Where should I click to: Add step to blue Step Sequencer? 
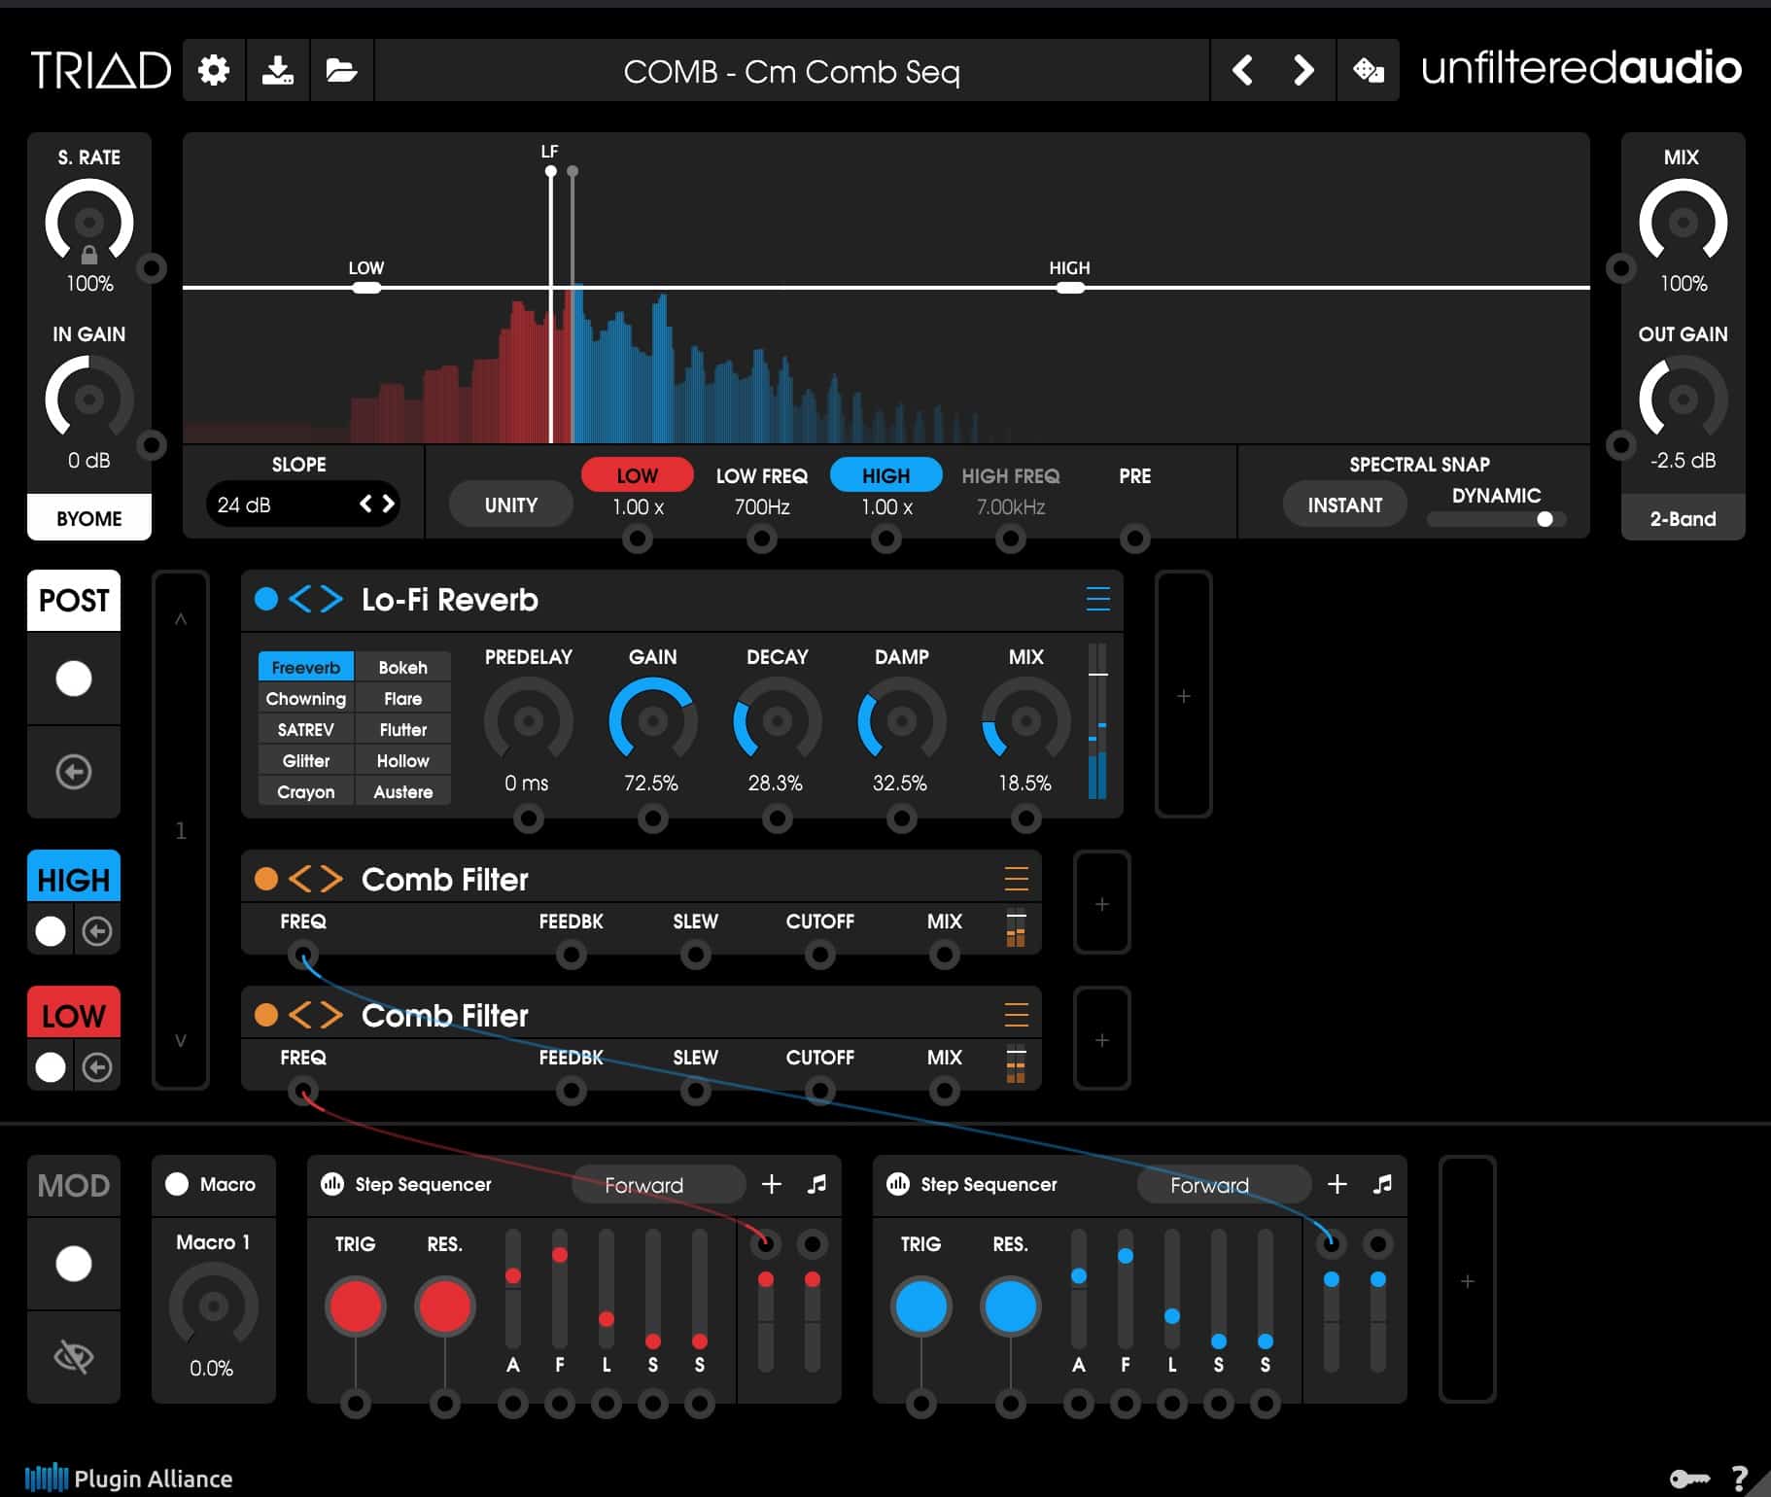(1337, 1184)
